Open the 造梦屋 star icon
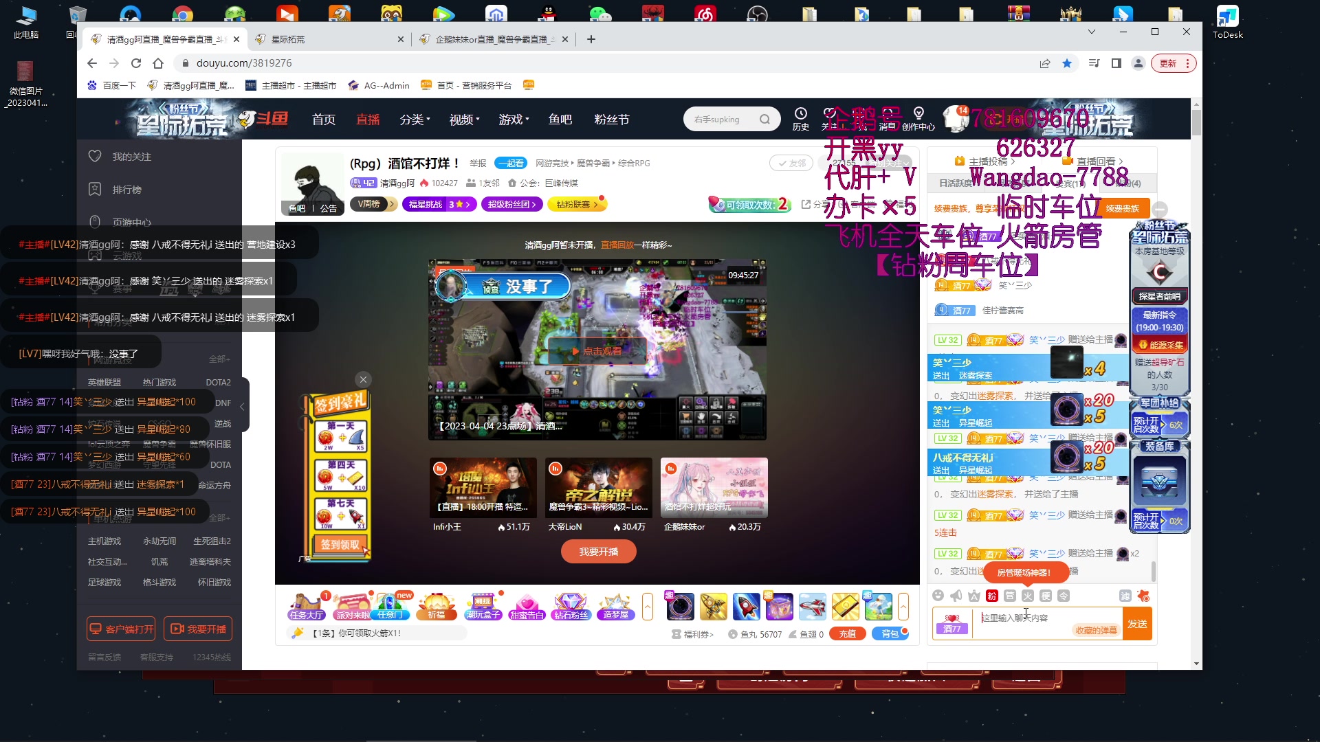 point(615,606)
